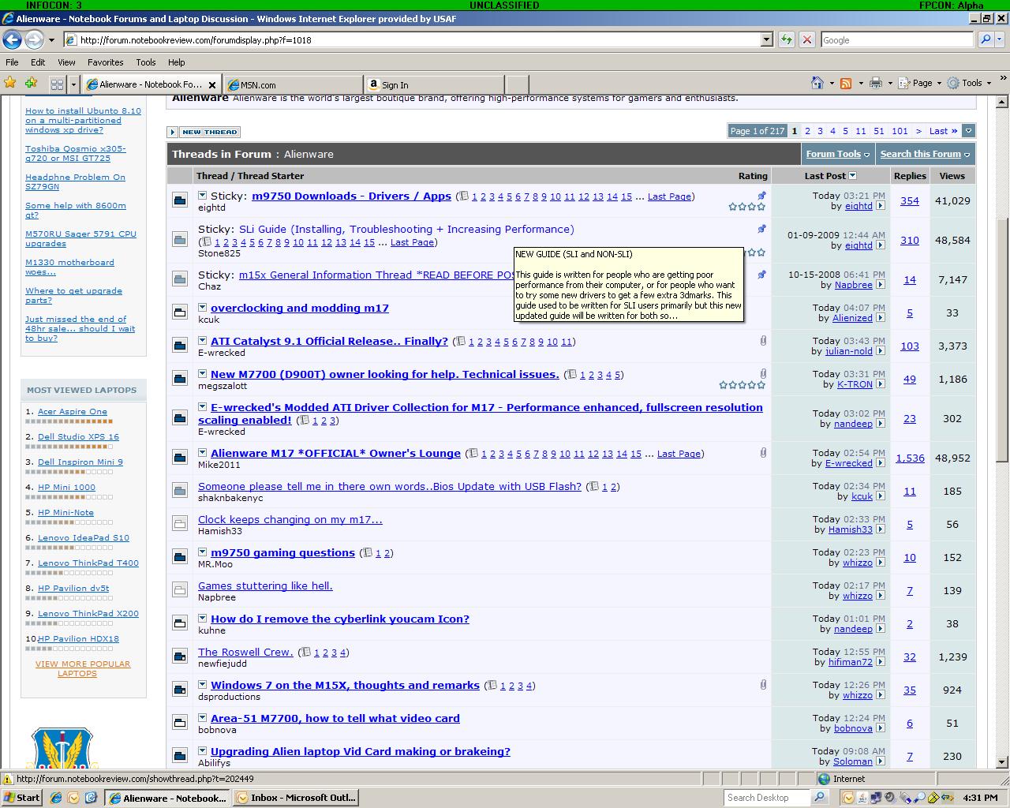This screenshot has width=1010, height=808.
Task: Click the vertical scrollbar down arrow
Action: (x=1002, y=762)
